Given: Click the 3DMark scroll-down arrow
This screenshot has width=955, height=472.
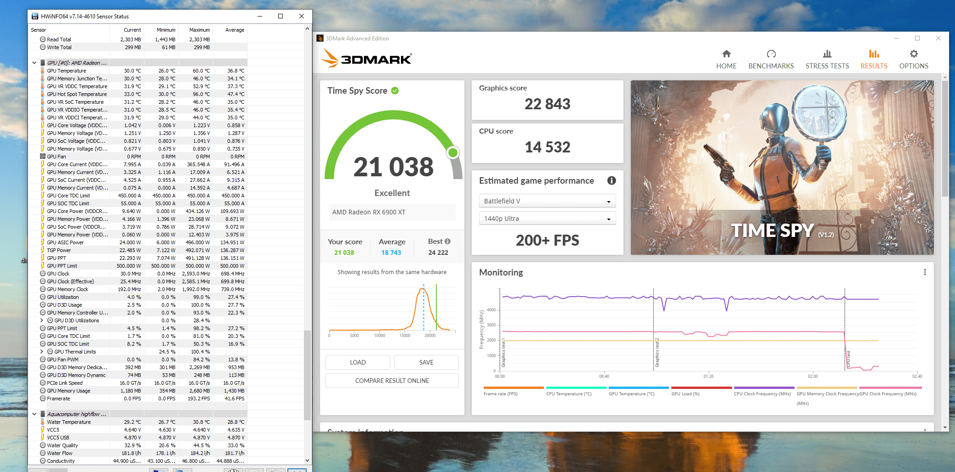Looking at the screenshot, I should coord(945,427).
